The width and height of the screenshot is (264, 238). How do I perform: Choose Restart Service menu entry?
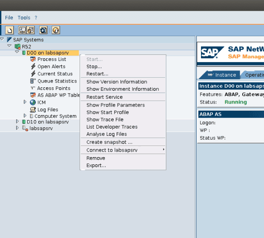[123, 97]
